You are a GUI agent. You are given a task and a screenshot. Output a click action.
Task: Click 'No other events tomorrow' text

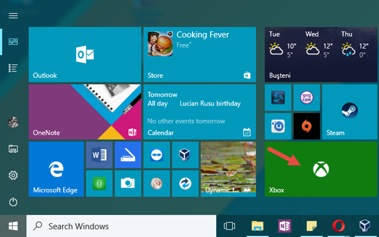pos(186,121)
